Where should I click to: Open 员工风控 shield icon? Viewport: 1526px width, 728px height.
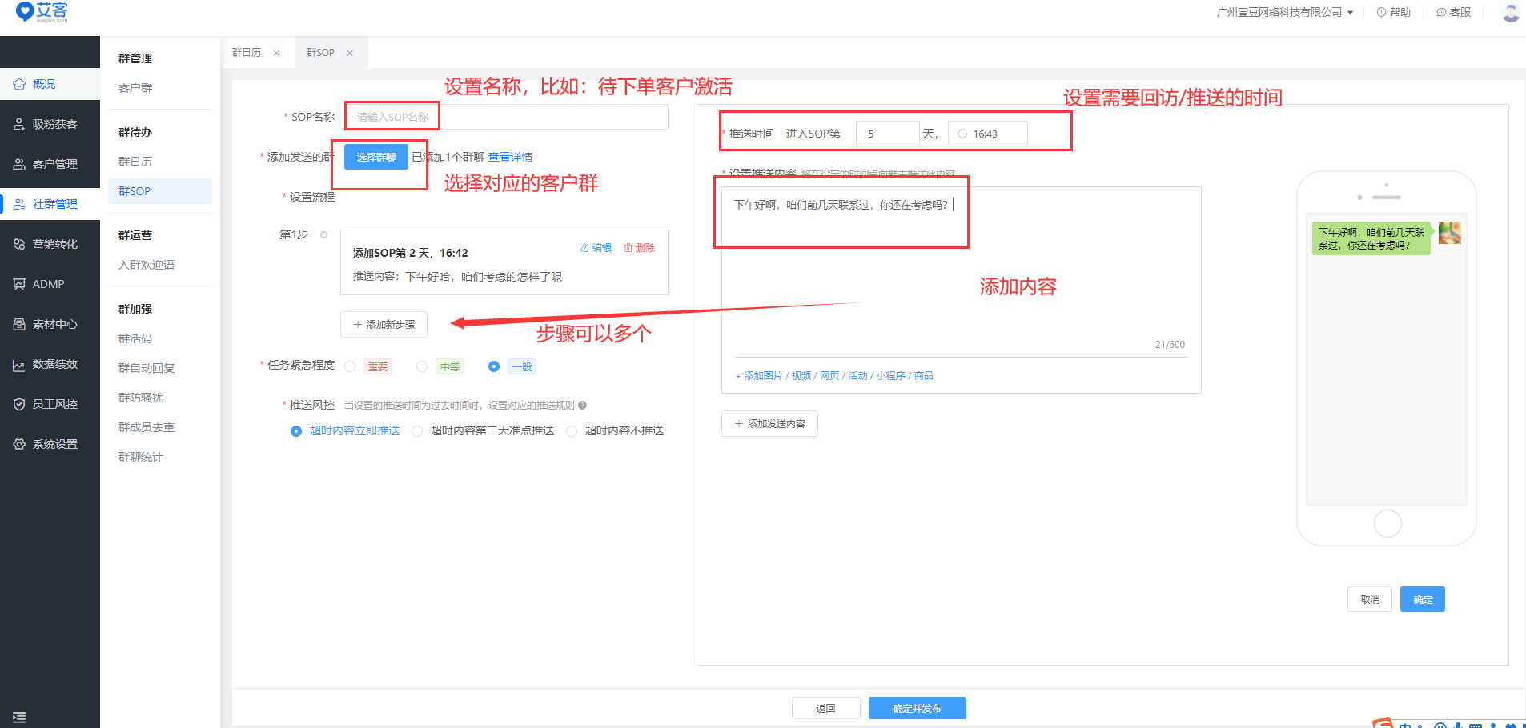pyautogui.click(x=19, y=404)
